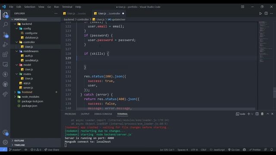Open the Remote Explorer view
This screenshot has height=155, width=276.
[x=5, y=64]
